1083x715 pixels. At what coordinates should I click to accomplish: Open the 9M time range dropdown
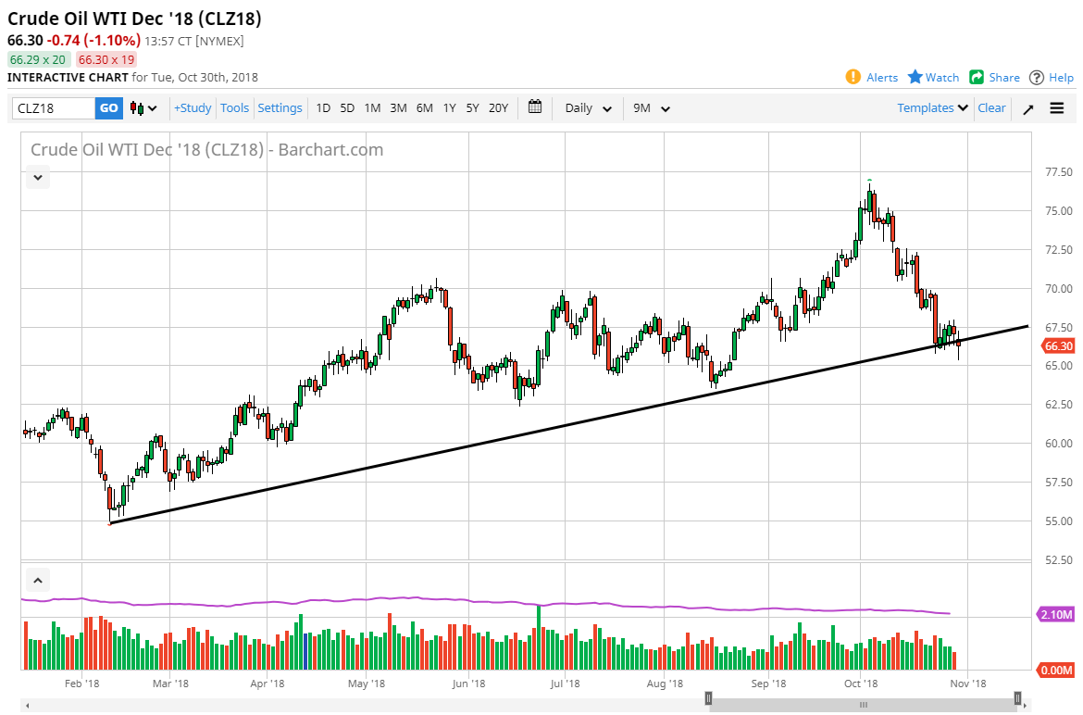651,108
